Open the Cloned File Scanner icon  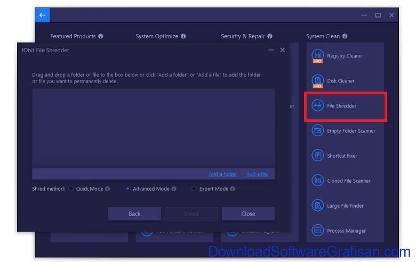[317, 181]
